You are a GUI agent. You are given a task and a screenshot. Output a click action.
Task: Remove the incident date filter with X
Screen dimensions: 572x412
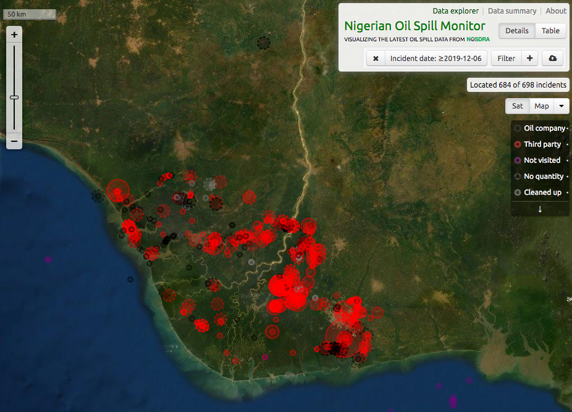tap(376, 59)
